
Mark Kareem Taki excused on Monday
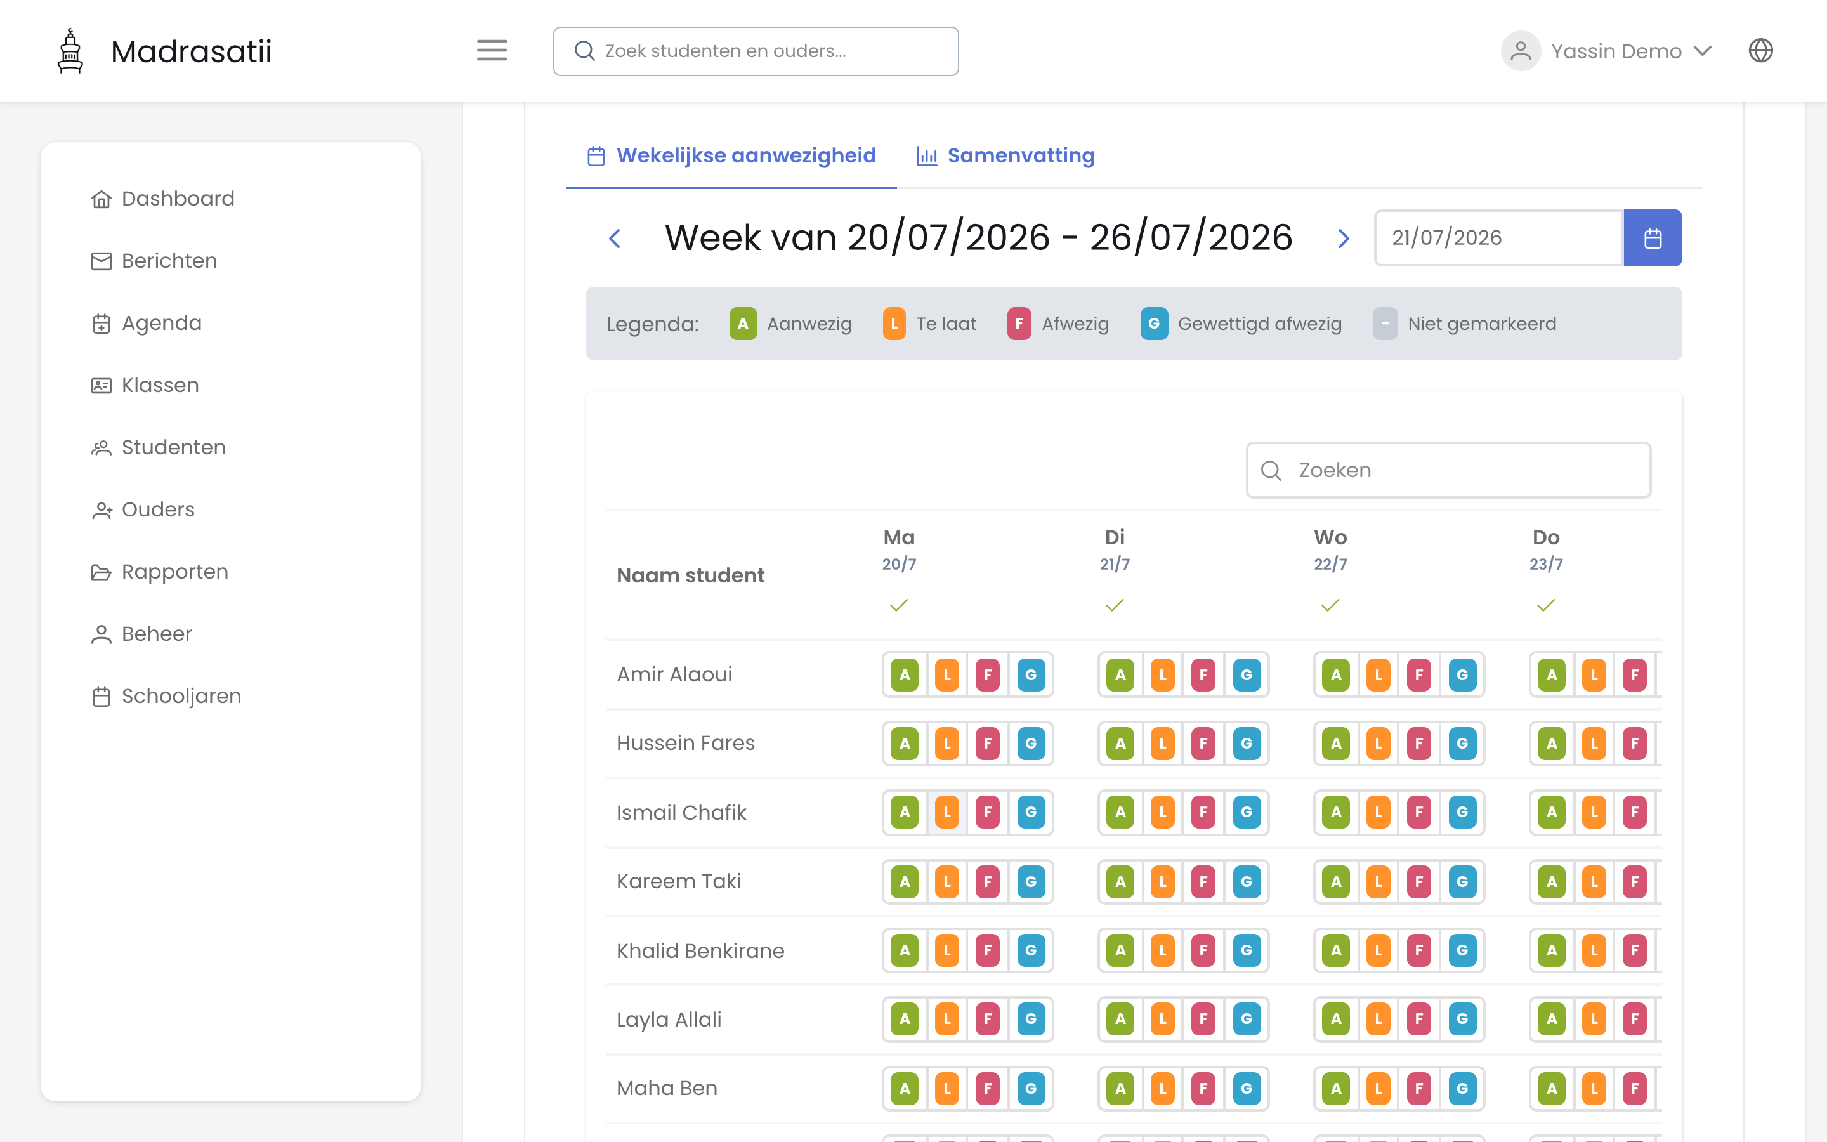[x=1030, y=881]
